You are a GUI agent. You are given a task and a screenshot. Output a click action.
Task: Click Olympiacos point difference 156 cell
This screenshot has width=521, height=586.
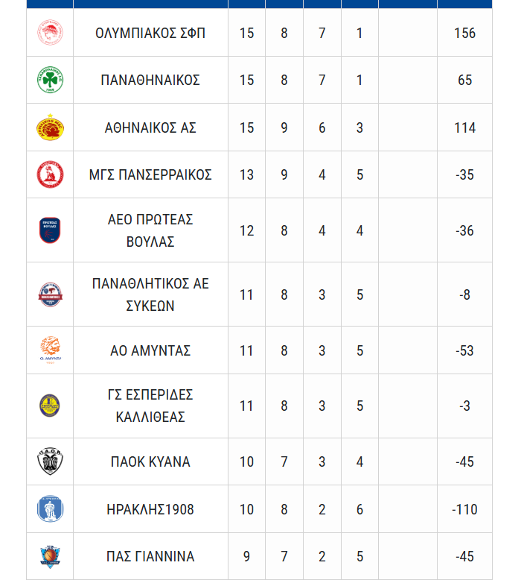tap(464, 33)
